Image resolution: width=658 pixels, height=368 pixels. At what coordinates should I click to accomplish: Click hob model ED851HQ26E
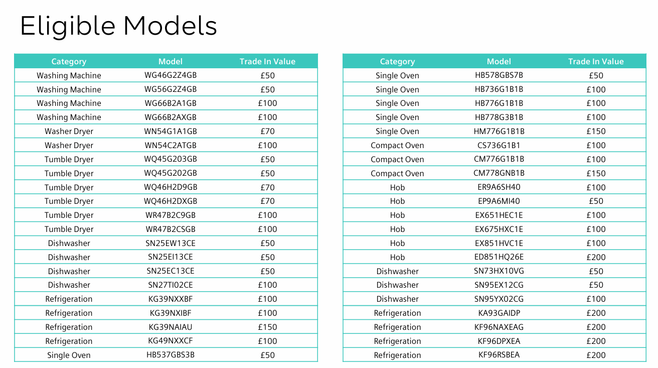click(499, 257)
